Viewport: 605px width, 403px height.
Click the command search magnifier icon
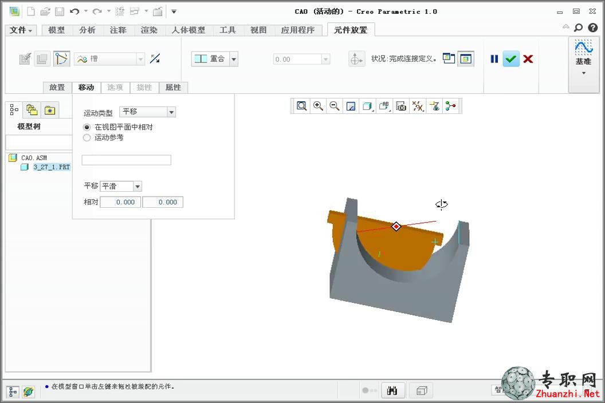tap(579, 27)
